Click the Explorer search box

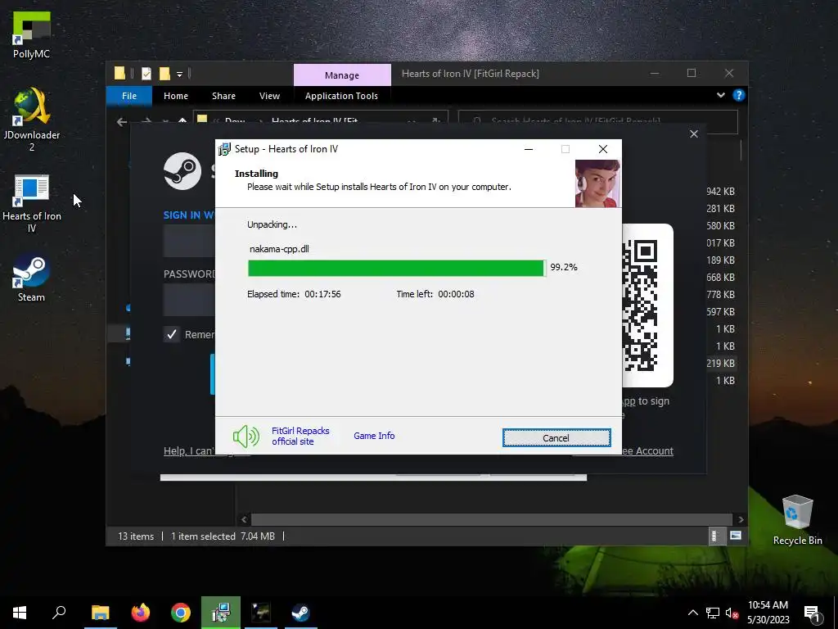click(x=598, y=122)
